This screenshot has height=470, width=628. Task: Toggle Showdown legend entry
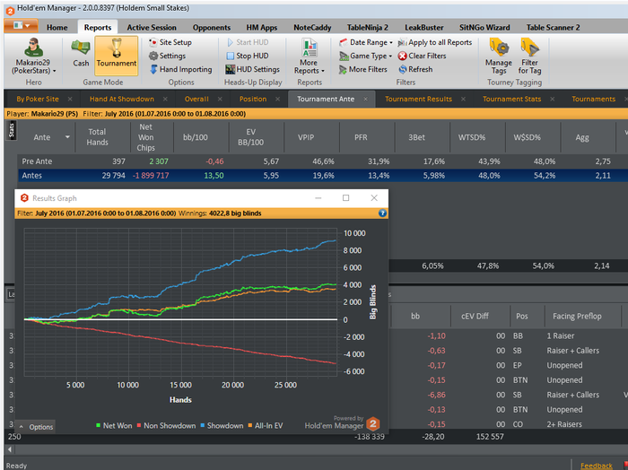pyautogui.click(x=222, y=425)
